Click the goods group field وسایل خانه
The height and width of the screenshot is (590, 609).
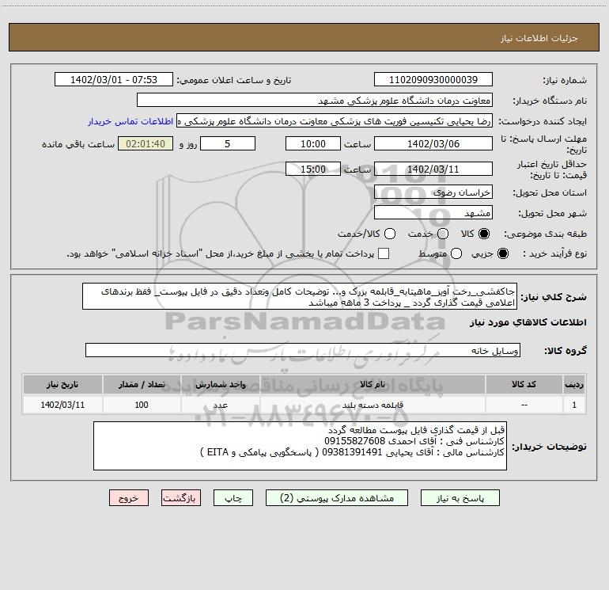point(303,350)
